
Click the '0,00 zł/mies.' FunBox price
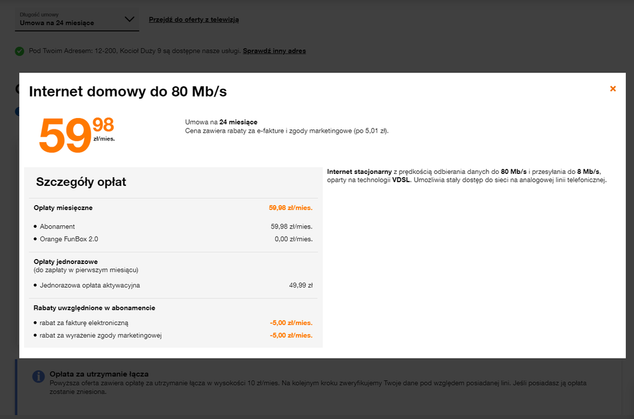[293, 239]
